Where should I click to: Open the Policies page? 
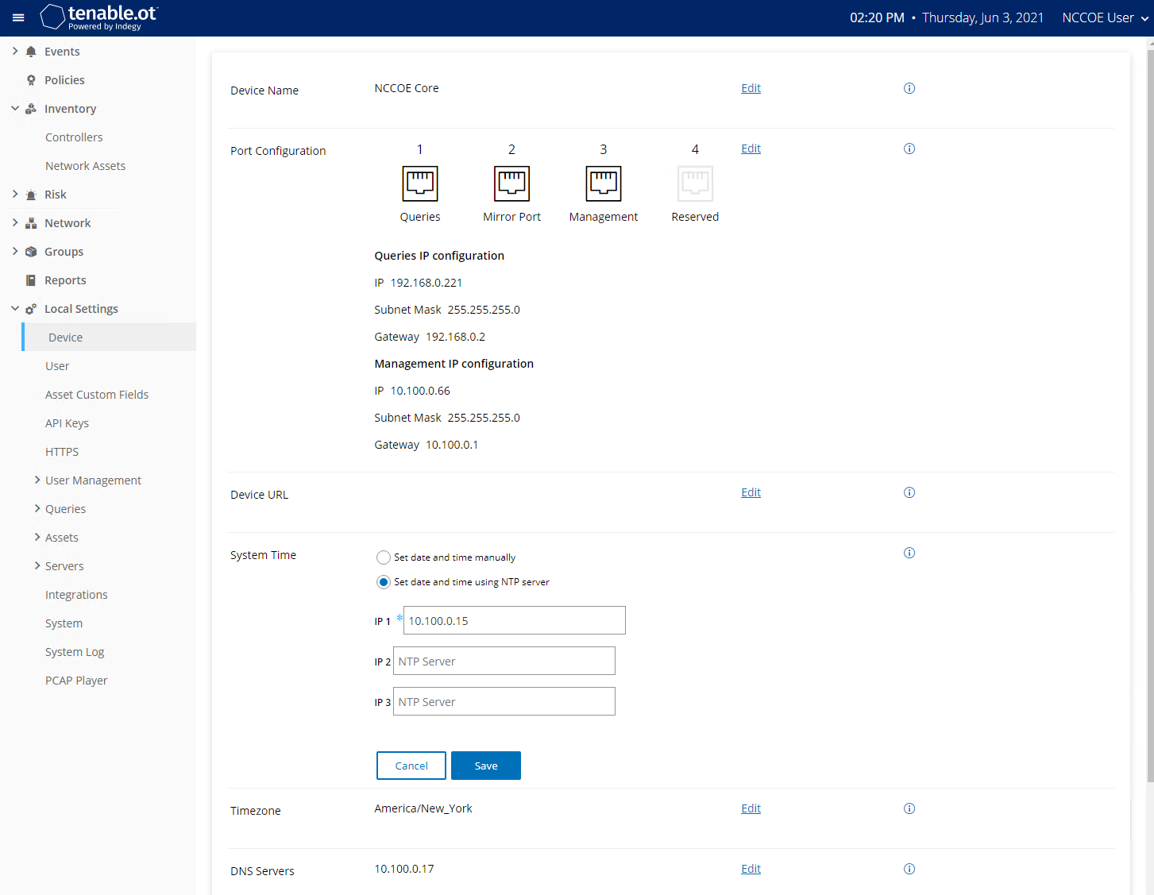pyautogui.click(x=64, y=80)
